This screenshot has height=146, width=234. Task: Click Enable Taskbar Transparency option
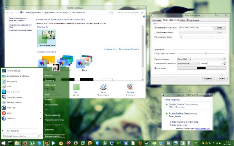188,114
